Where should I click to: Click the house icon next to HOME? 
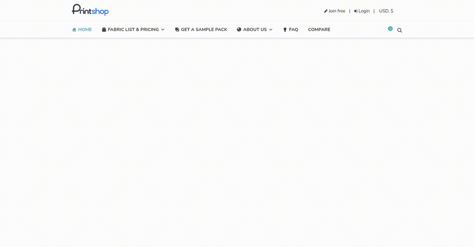click(x=74, y=30)
